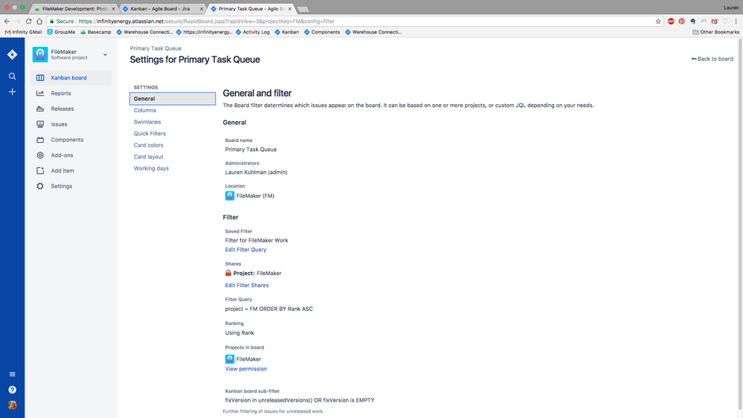The width and height of the screenshot is (743, 418).
Task: Click the Secure lock indicator
Action: tap(62, 22)
